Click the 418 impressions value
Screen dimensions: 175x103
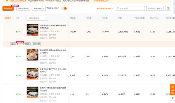72,94
